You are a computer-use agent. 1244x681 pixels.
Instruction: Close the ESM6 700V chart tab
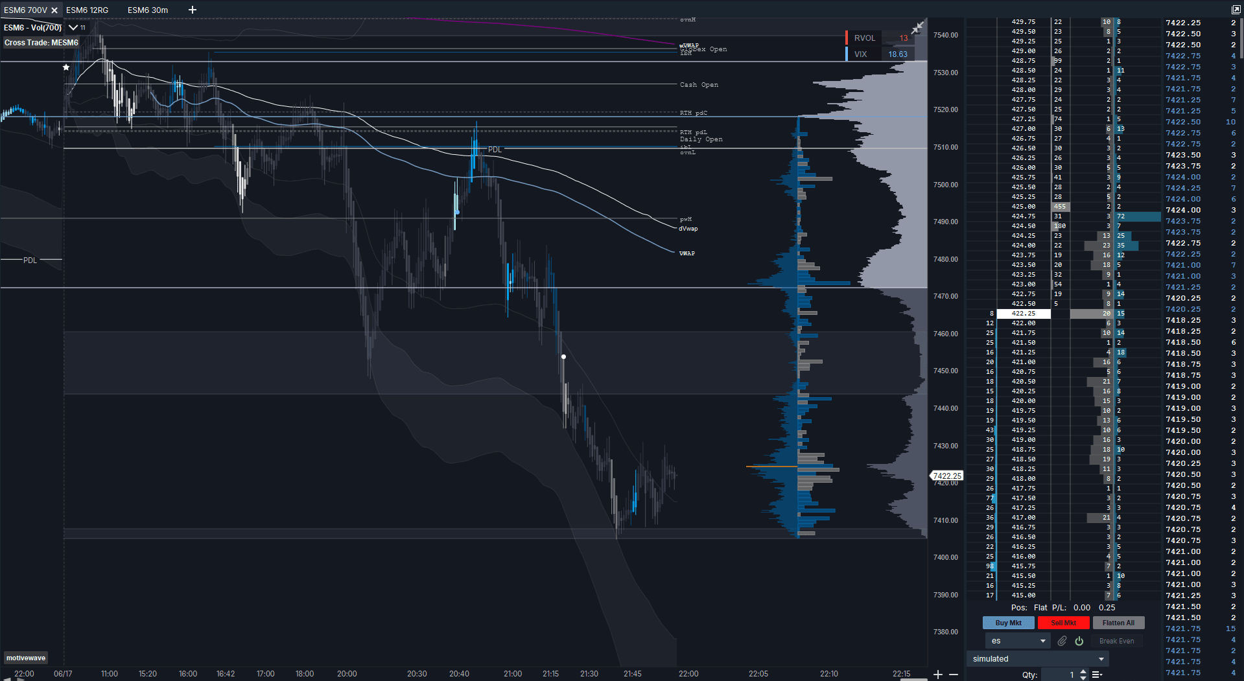(x=54, y=10)
